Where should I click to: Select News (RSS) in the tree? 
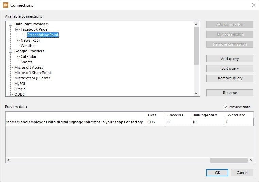pos(30,40)
